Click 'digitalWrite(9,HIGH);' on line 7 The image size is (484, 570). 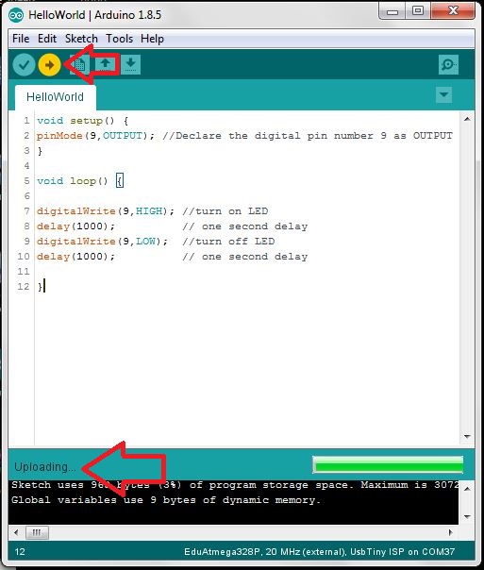[105, 211]
